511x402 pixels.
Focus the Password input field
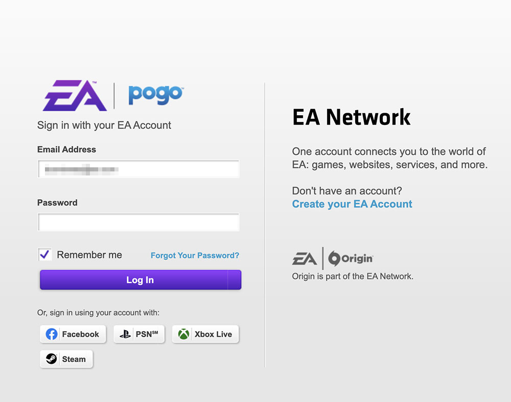point(138,222)
